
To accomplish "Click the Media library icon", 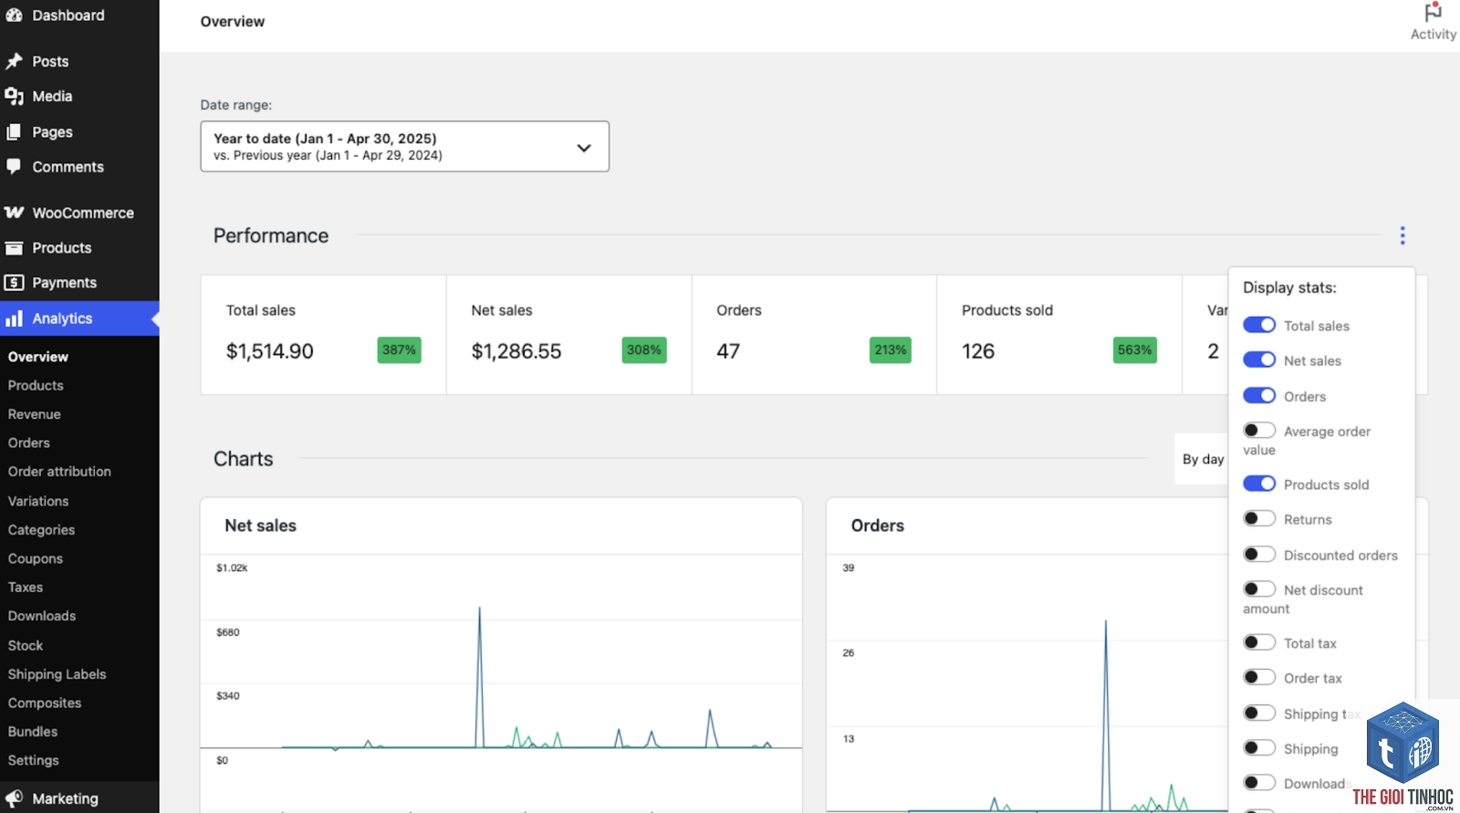I will click(14, 96).
